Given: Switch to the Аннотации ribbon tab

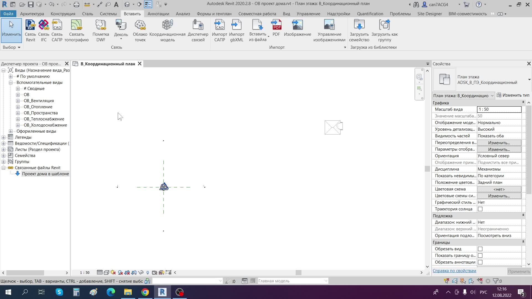Looking at the screenshot, I should click(158, 14).
